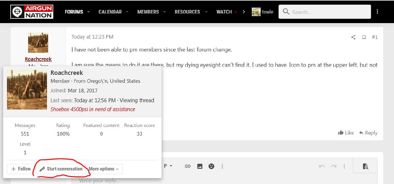Image resolution: width=394 pixels, height=184 pixels.
Task: Focus the Search input field
Action: [325, 12]
